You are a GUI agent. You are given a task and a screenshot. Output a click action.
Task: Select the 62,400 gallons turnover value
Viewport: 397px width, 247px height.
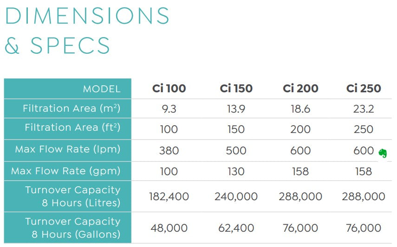coord(236,228)
